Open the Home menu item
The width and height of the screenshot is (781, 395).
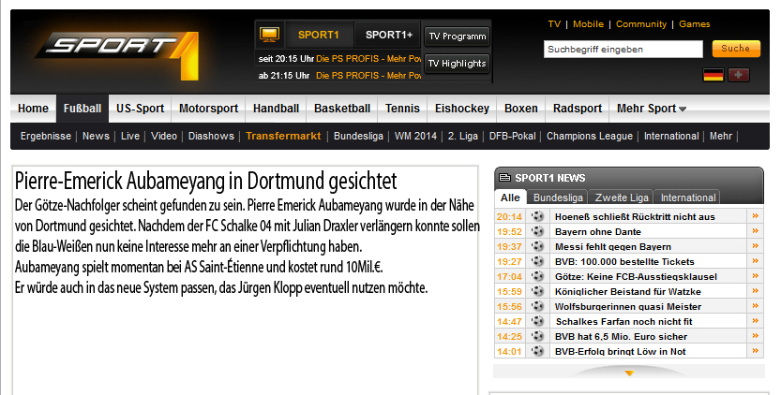[34, 109]
